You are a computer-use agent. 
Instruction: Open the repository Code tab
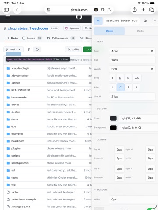point(12,38)
